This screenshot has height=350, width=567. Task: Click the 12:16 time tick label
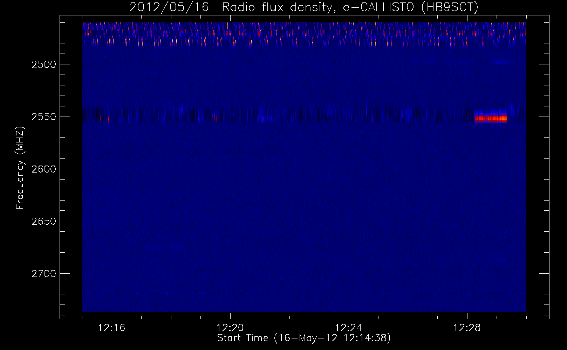tap(112, 328)
